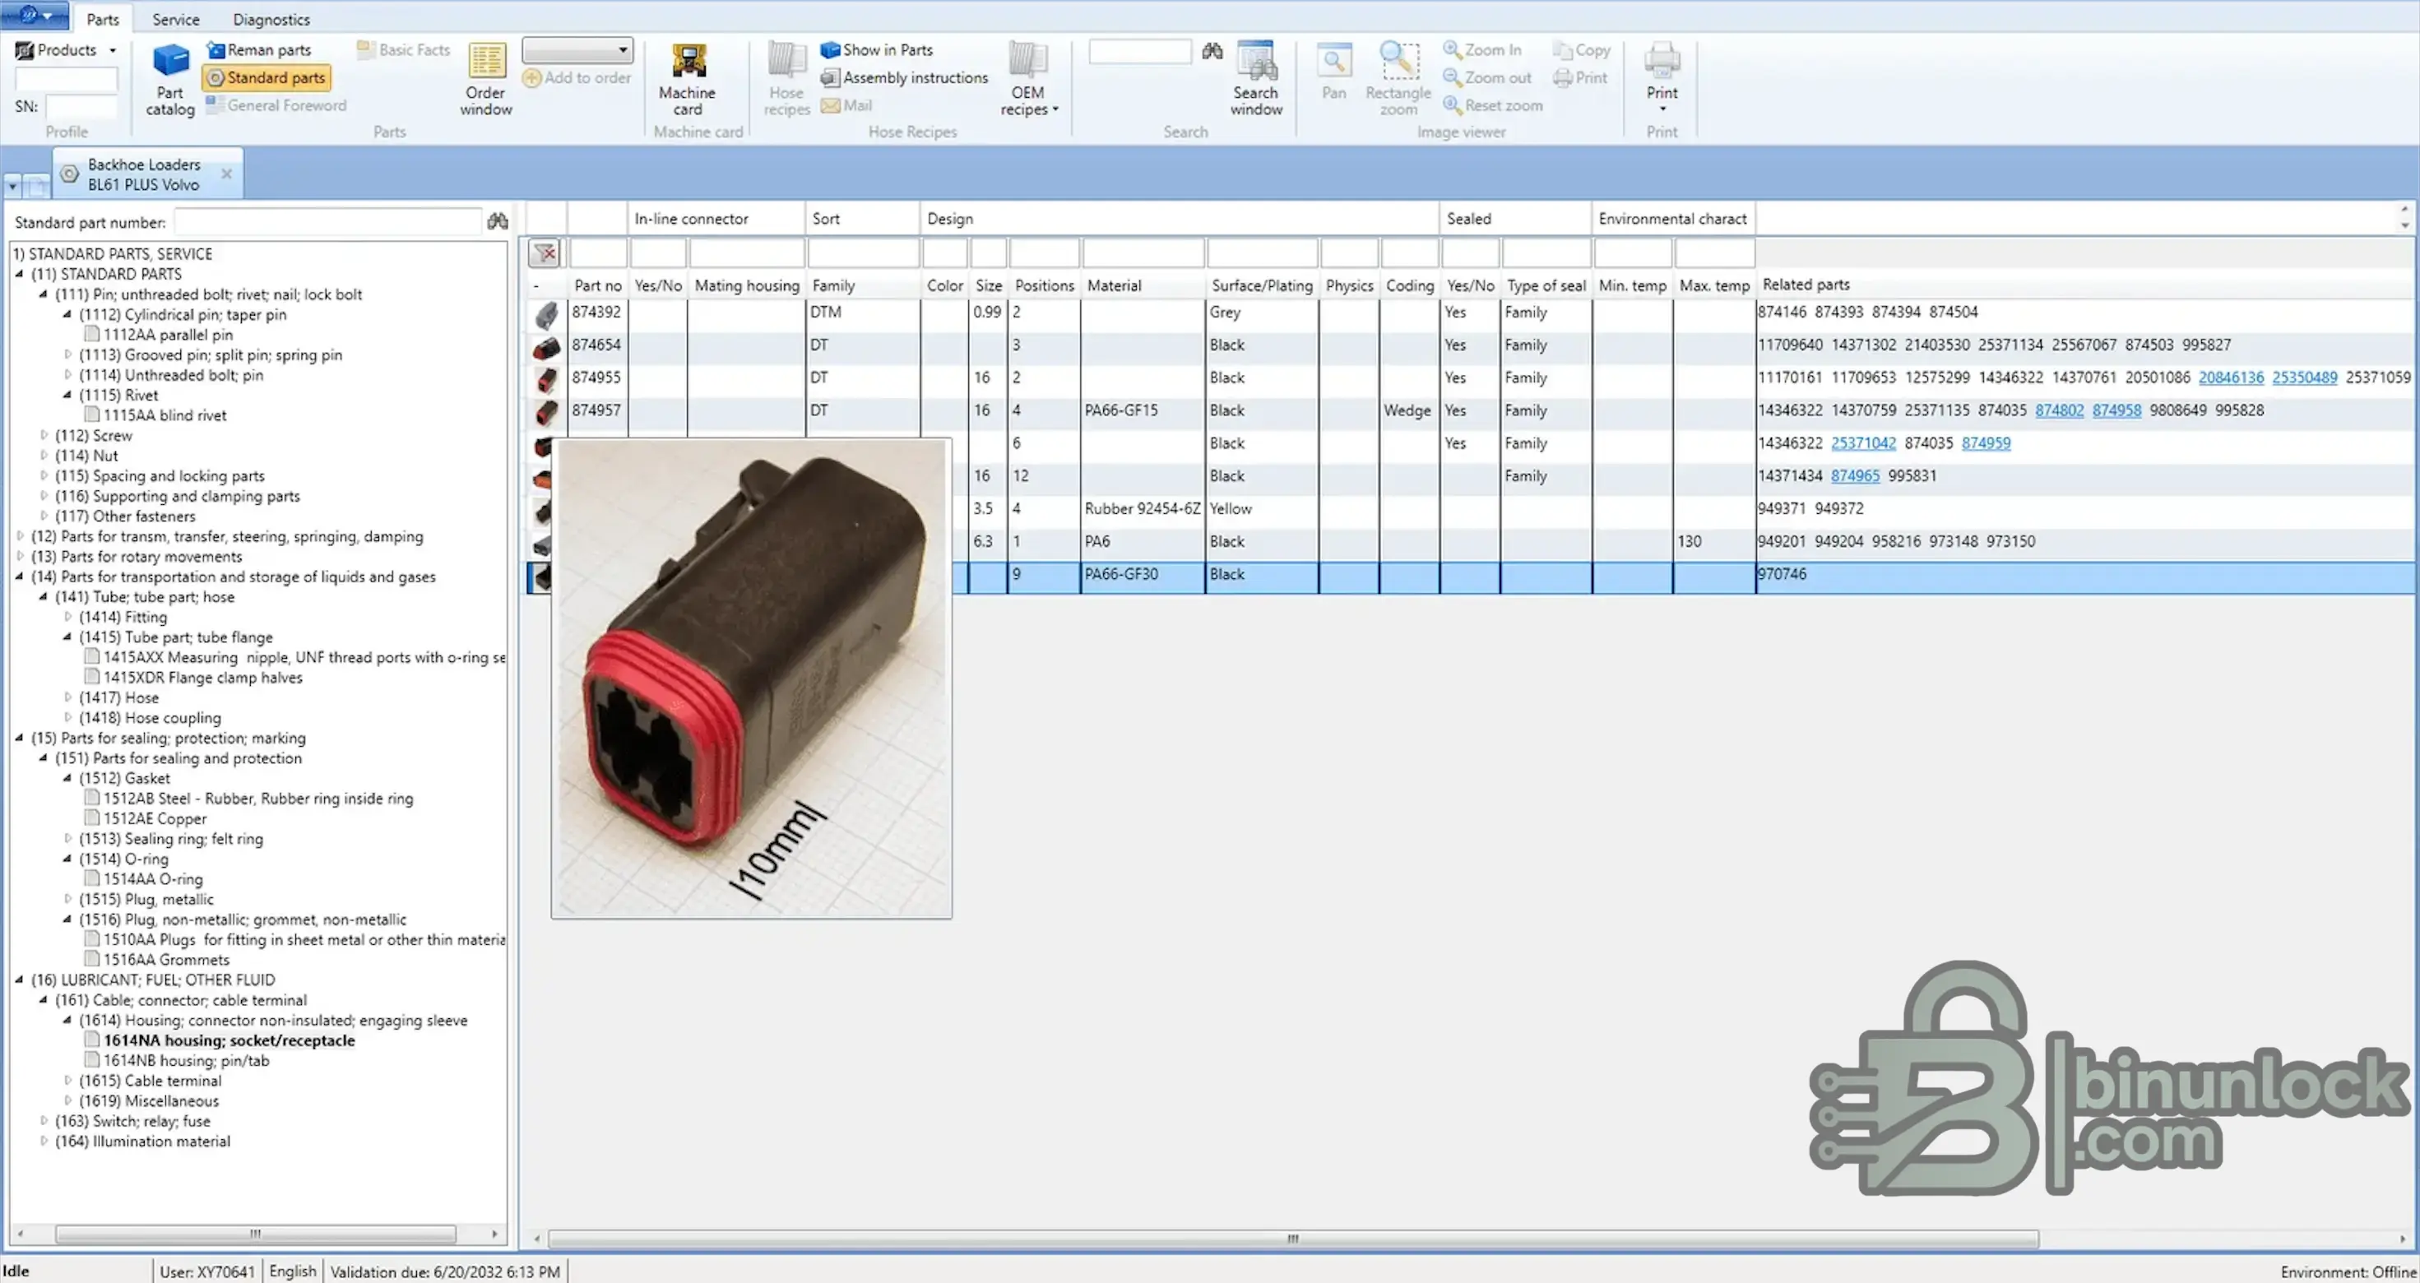The image size is (2420, 1283).
Task: Switch to the Diagnostics ribbon tab
Action: point(271,19)
